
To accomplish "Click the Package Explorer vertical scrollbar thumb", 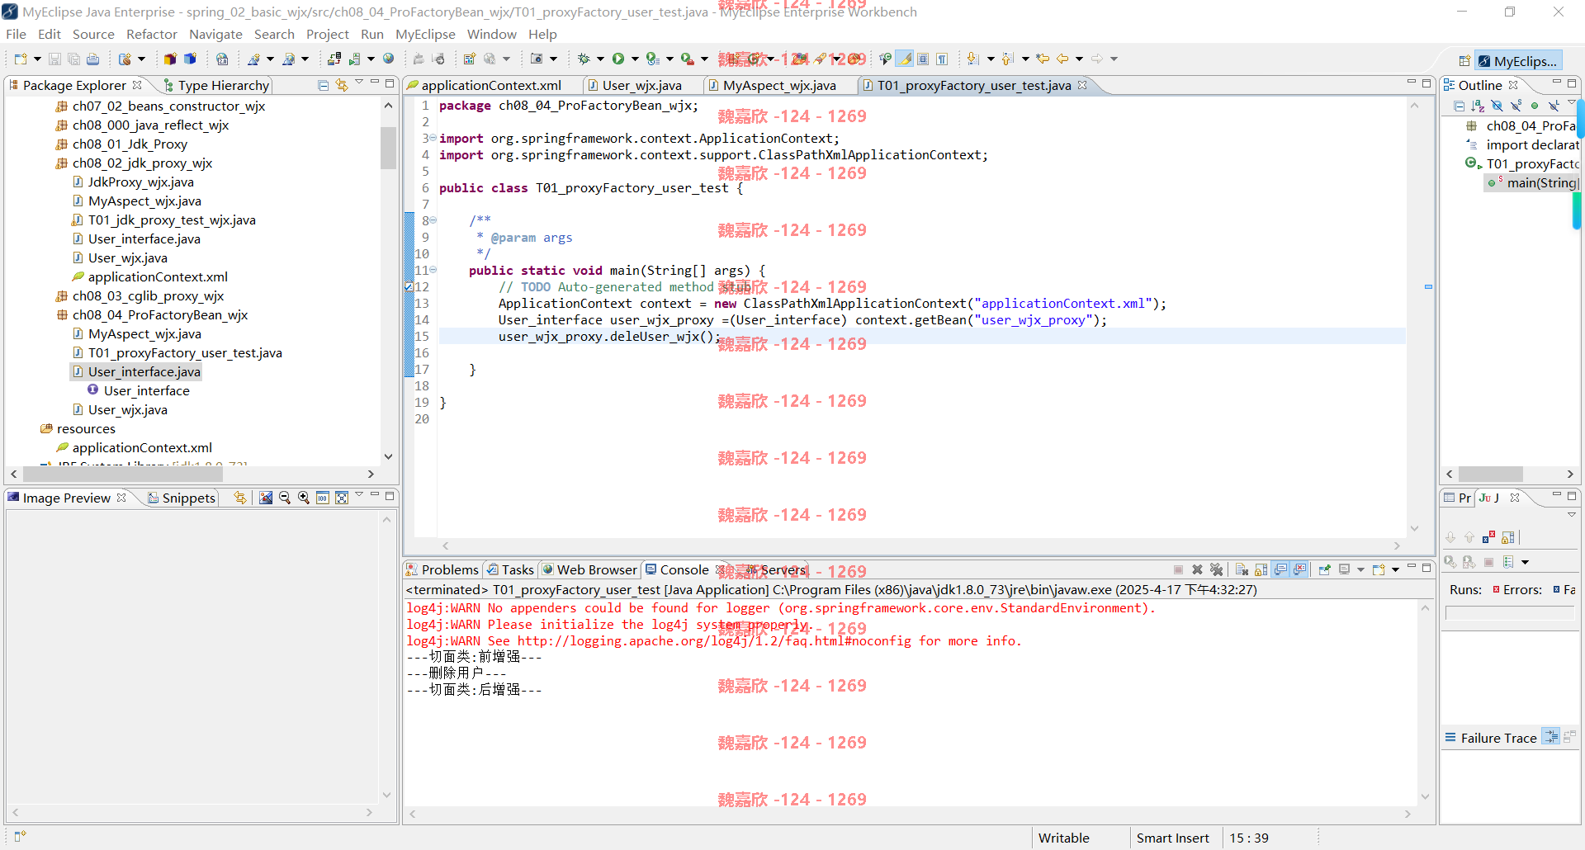I will [x=388, y=149].
